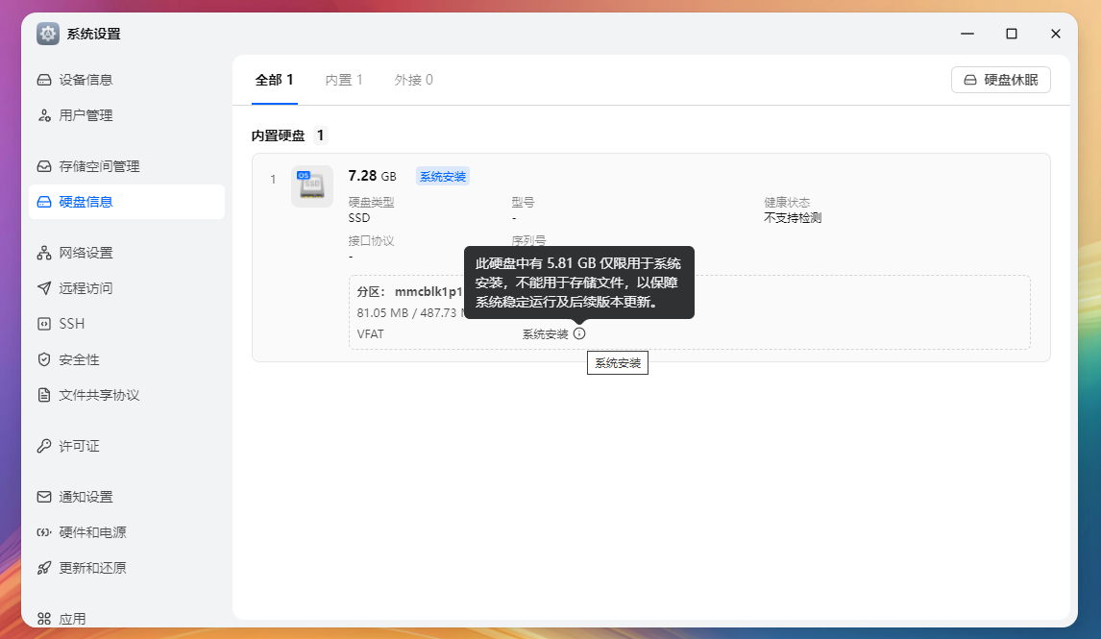Select 文件共享协议 in the sidebar
The image size is (1101, 639).
pyautogui.click(x=99, y=395)
